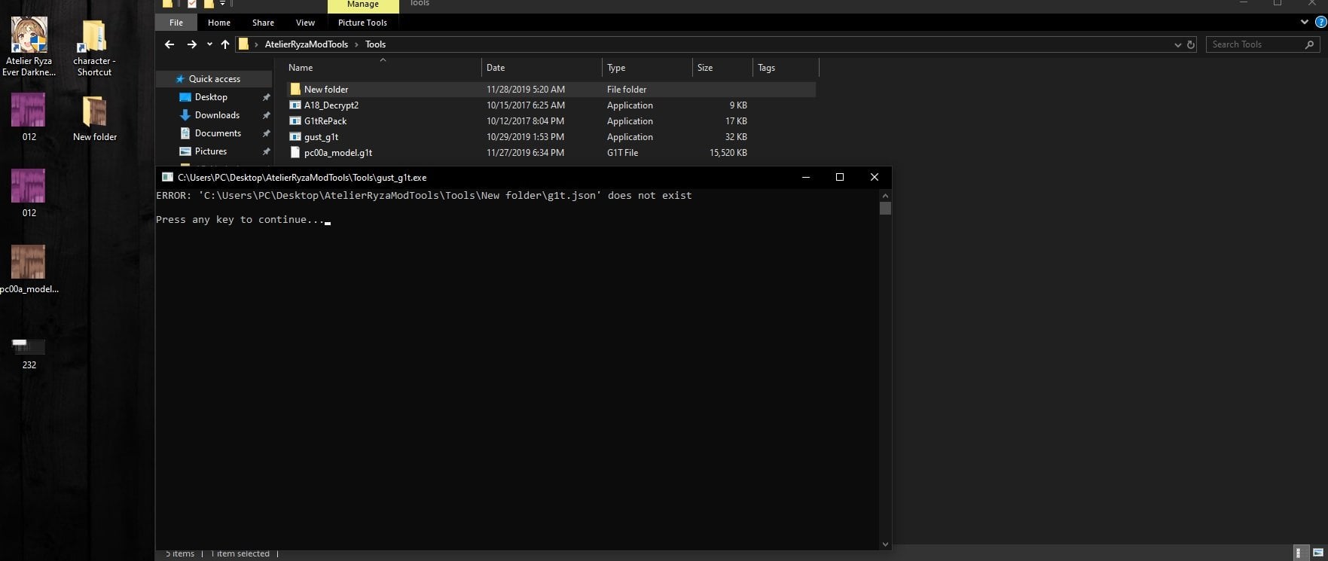This screenshot has height=561, width=1328.
Task: Refresh the Tools folder view
Action: click(1191, 44)
